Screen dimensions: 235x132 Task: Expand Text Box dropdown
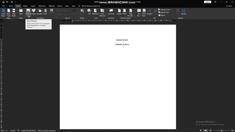click(x=140, y=16)
